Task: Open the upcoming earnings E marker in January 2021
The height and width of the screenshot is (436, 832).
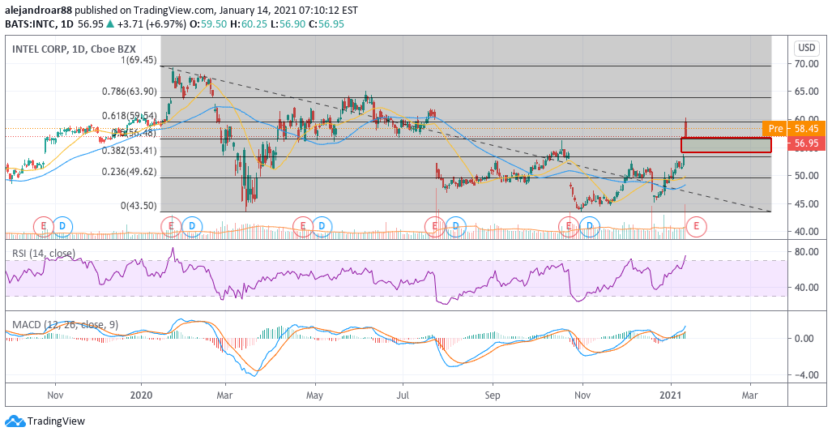Action: (x=696, y=227)
